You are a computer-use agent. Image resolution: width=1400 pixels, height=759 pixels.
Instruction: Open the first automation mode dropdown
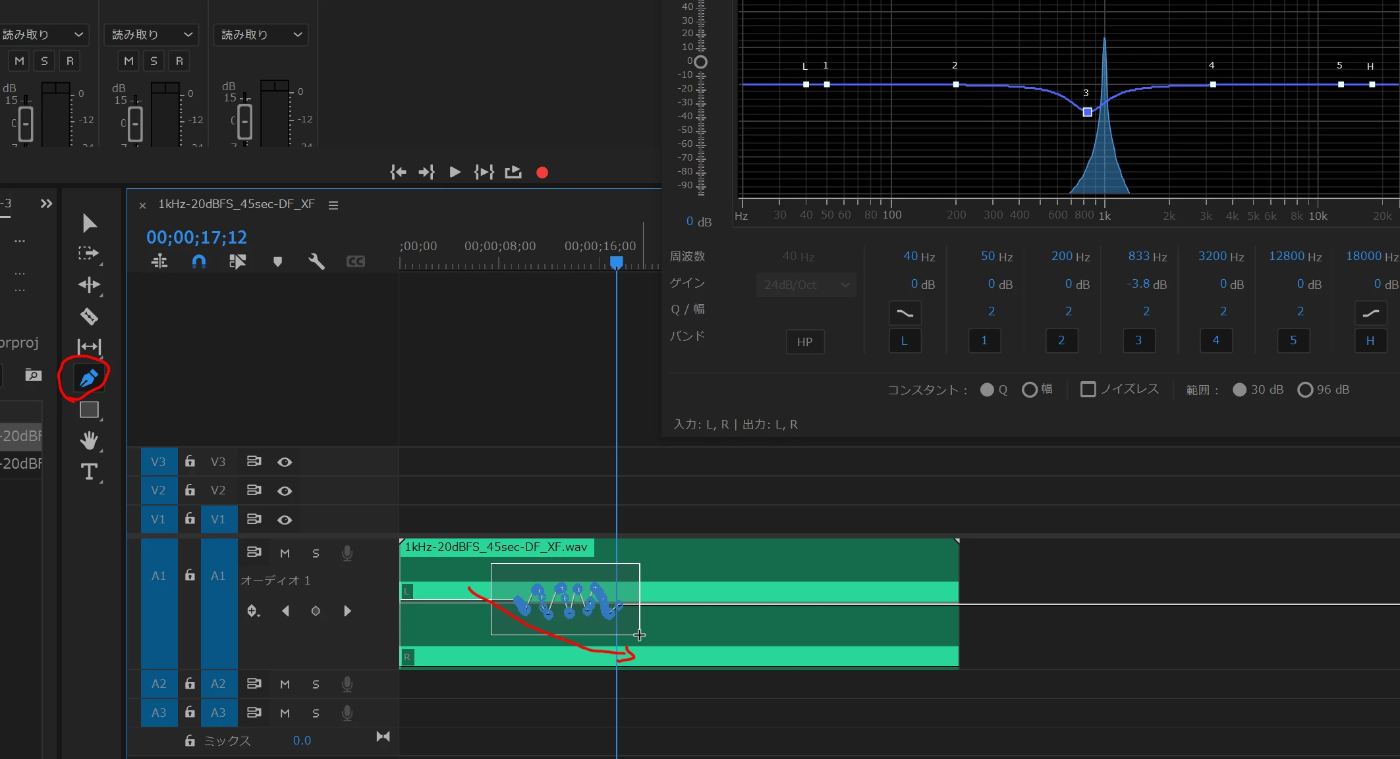tap(43, 34)
